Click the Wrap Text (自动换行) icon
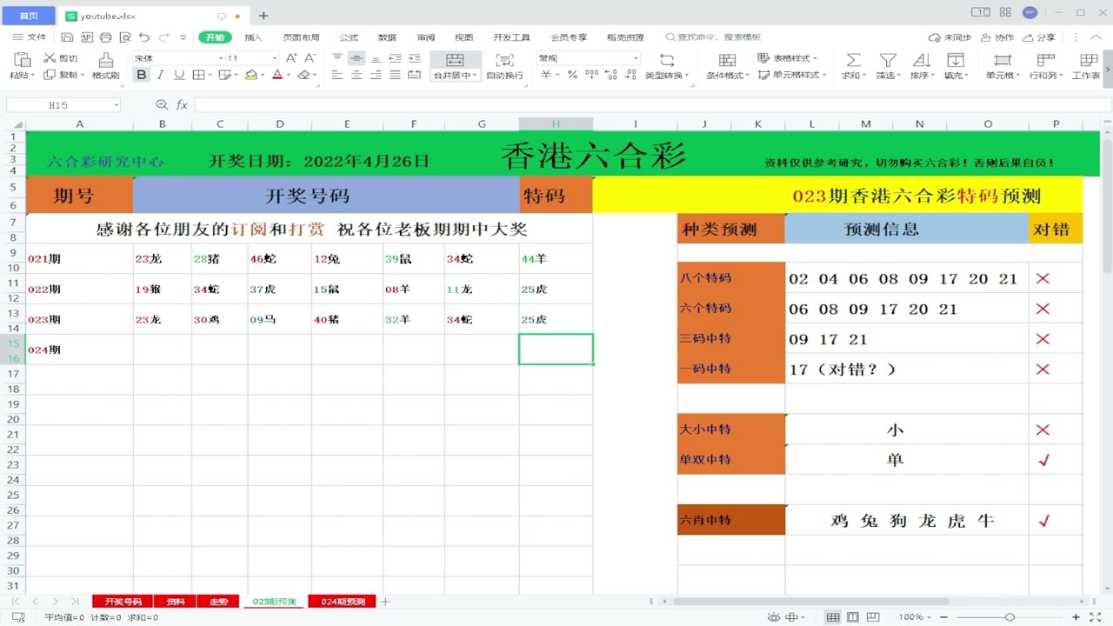Viewport: 1113px width, 626px height. [x=504, y=59]
